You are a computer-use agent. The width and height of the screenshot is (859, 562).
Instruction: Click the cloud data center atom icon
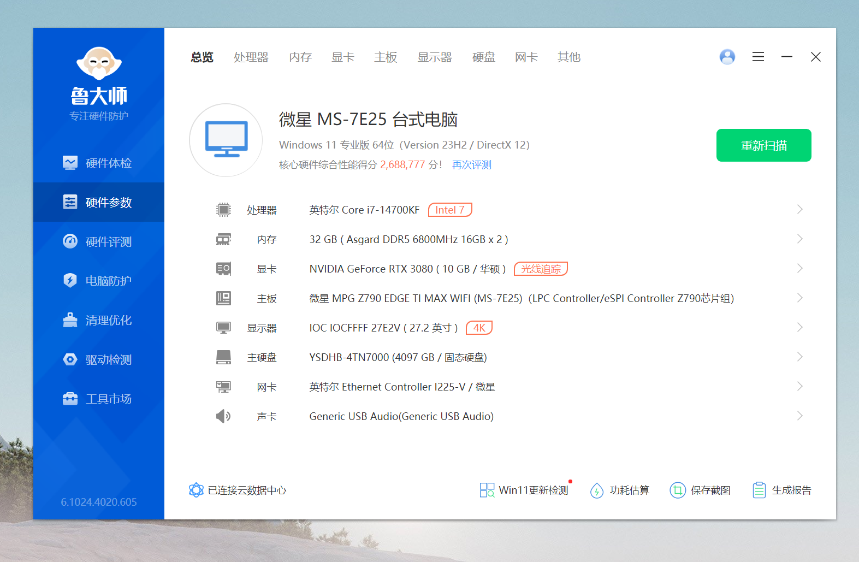196,490
